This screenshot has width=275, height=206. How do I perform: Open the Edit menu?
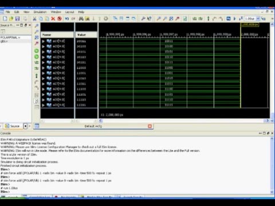pos(17,12)
